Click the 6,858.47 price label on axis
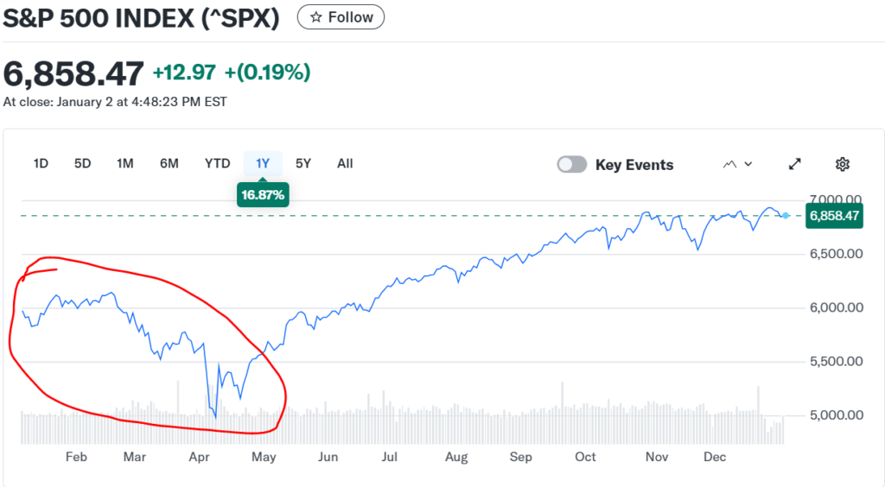 [x=833, y=215]
